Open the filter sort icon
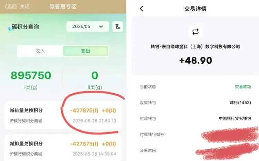 coord(117,26)
